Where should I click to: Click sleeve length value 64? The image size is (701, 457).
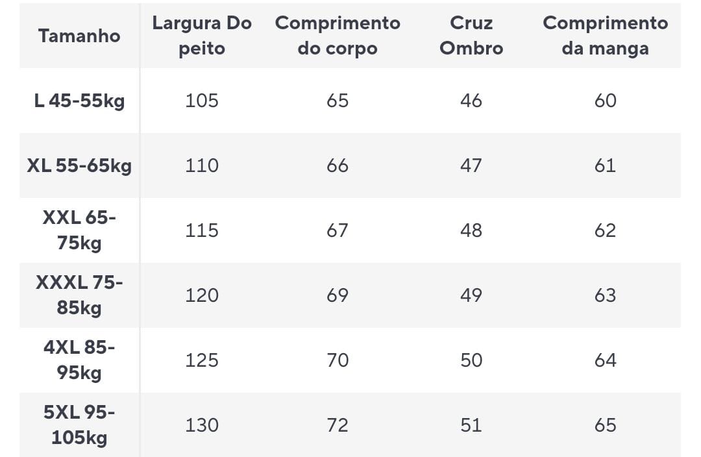[x=606, y=360]
